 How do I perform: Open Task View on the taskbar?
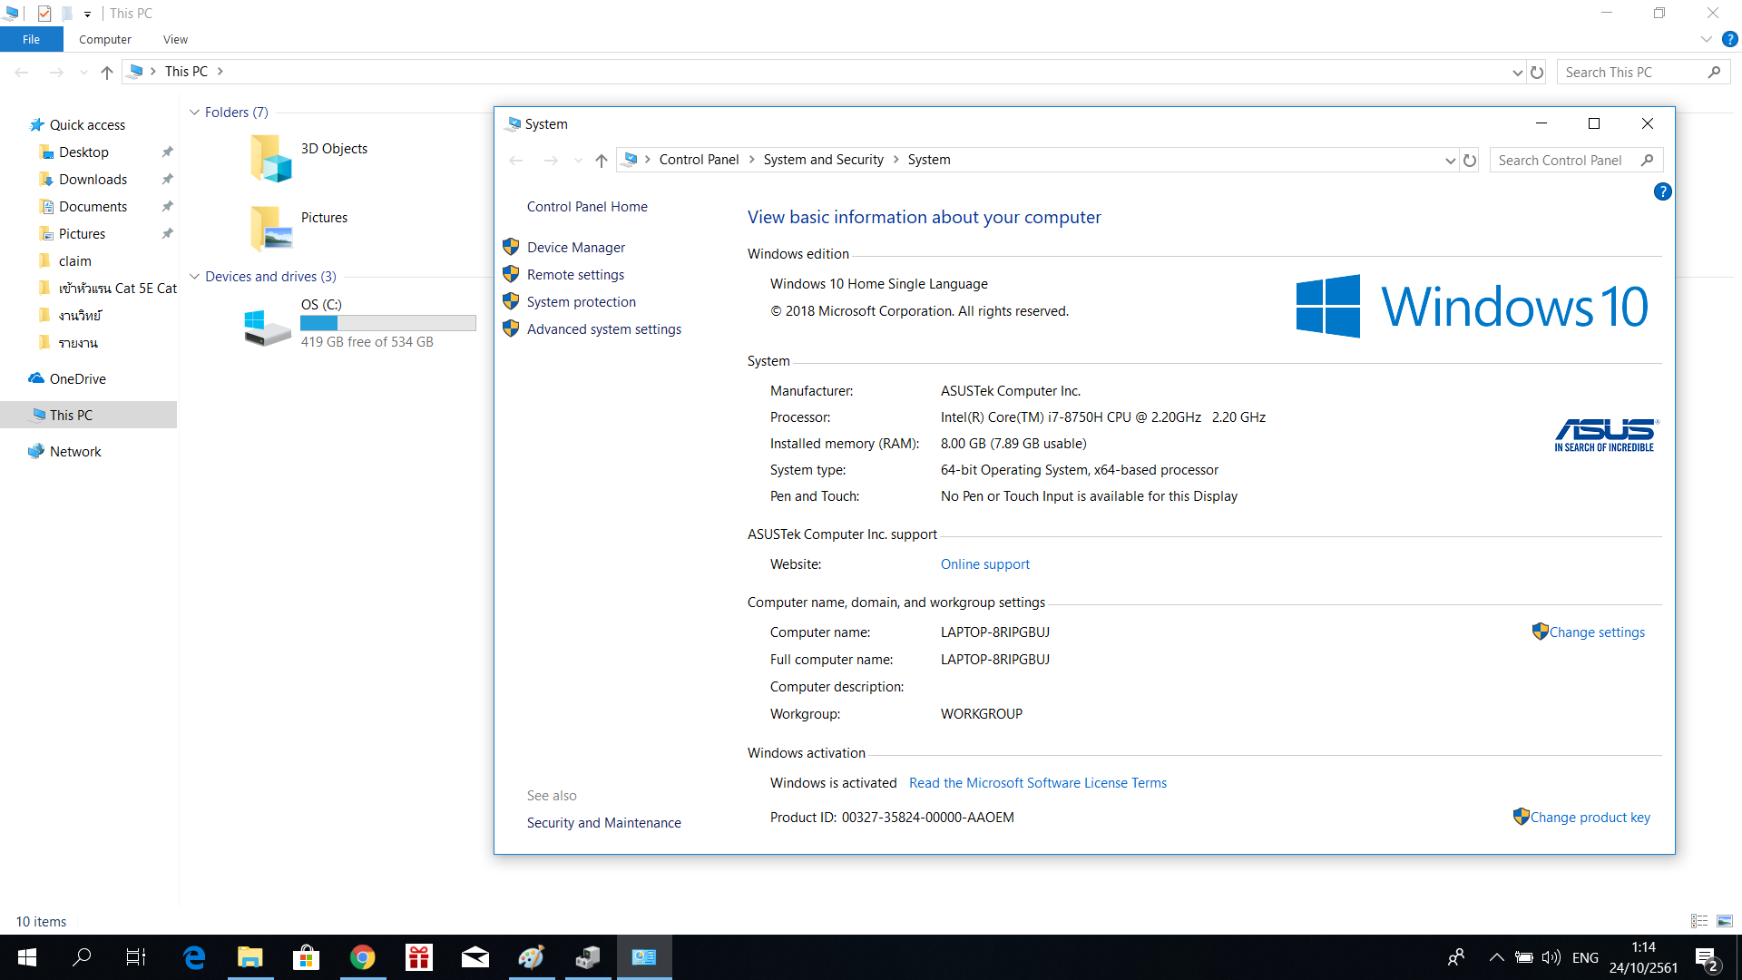[136, 957]
